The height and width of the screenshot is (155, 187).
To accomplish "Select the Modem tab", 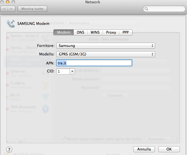I will tap(63, 33).
